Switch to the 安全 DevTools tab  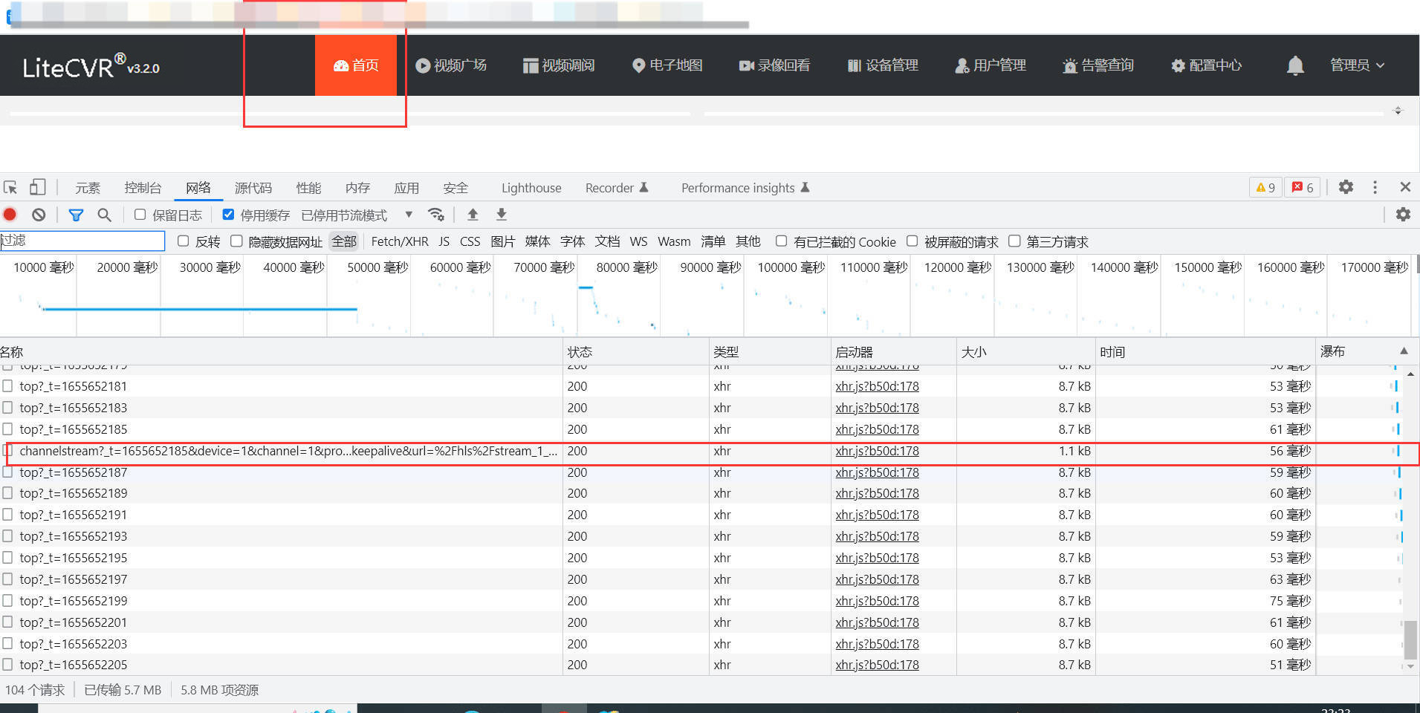(455, 188)
